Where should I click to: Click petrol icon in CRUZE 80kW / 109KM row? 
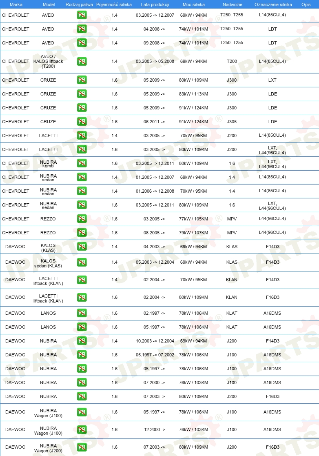coord(82,80)
